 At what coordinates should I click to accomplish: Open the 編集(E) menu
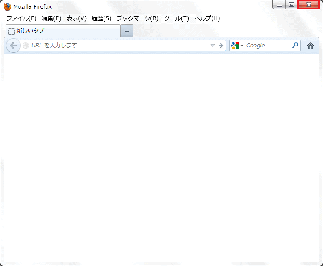pos(52,18)
